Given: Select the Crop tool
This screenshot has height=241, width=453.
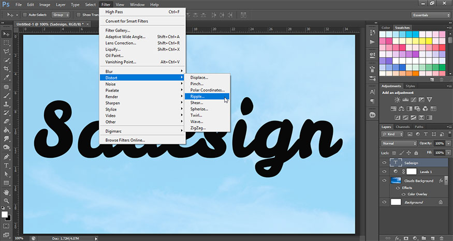Looking at the screenshot, I should (7, 68).
